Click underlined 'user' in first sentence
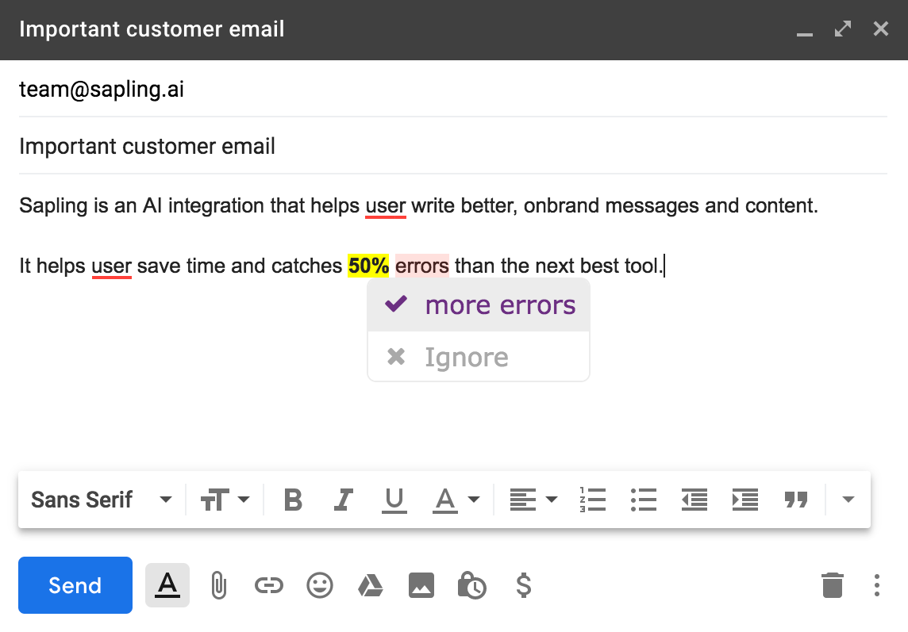This screenshot has width=908, height=632. click(386, 206)
